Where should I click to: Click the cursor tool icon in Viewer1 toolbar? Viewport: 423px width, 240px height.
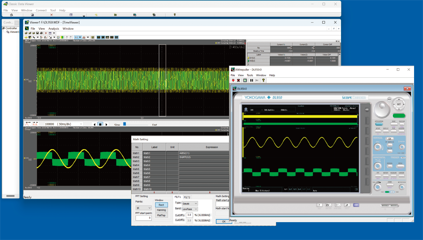(x=84, y=37)
